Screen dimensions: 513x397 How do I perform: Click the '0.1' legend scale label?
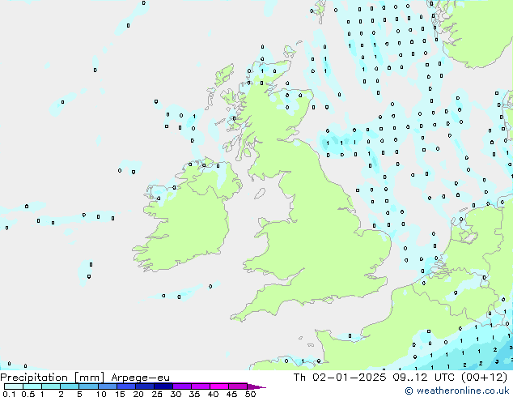point(9,394)
